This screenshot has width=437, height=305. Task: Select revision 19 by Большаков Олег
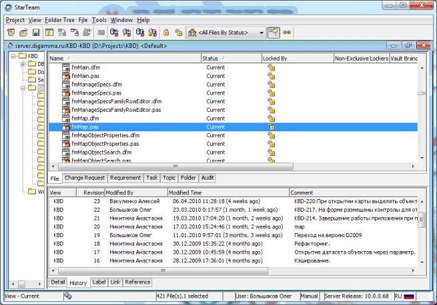pyautogui.click(x=234, y=235)
